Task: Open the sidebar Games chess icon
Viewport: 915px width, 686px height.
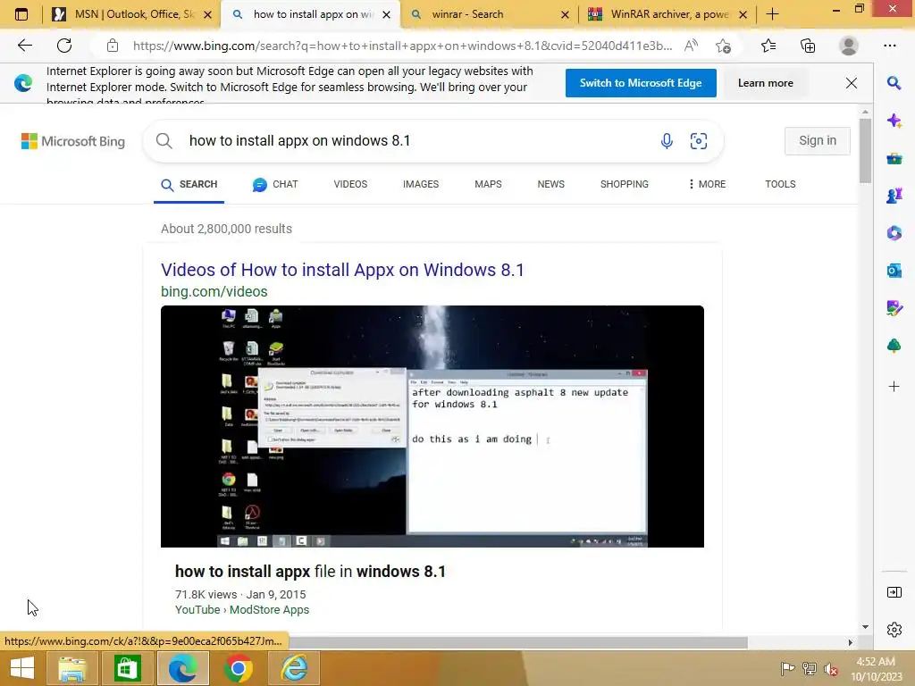Action: [x=894, y=196]
